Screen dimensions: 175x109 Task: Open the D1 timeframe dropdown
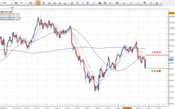25,3
